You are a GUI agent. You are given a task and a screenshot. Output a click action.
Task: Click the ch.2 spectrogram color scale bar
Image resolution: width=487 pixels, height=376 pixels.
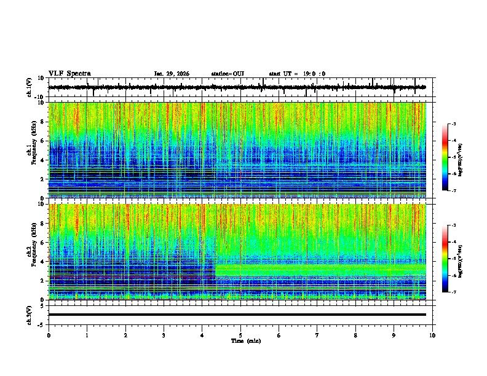tap(445, 259)
